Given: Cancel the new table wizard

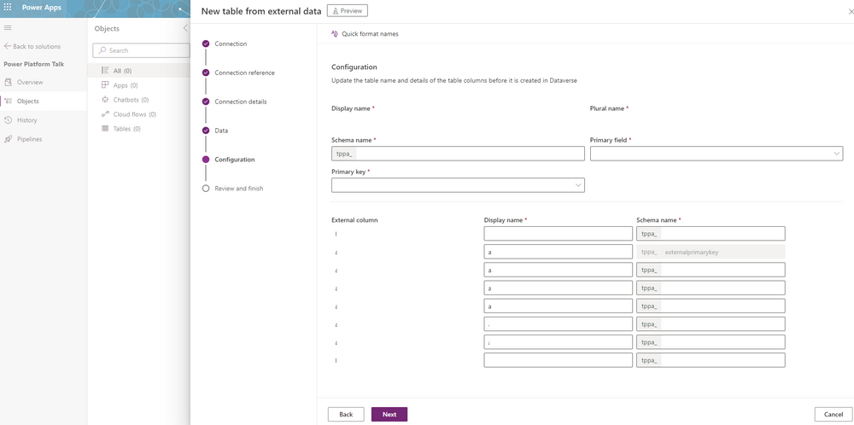Looking at the screenshot, I should (x=834, y=414).
